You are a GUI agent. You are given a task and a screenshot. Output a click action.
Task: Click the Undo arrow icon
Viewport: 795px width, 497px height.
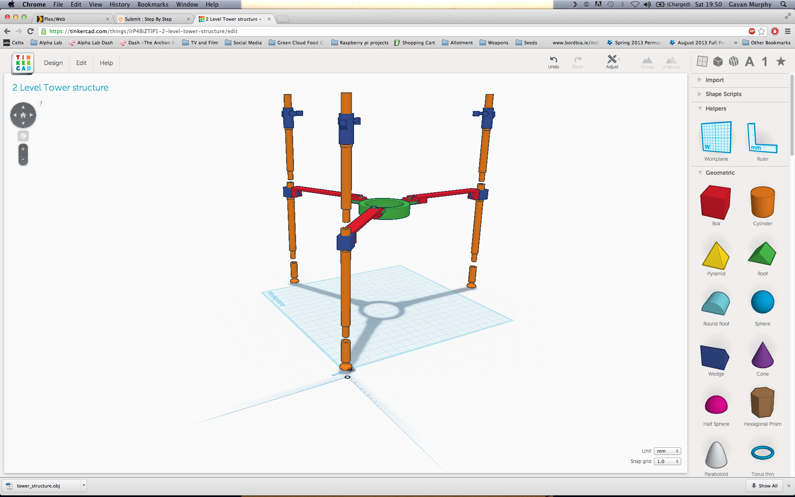coord(554,59)
